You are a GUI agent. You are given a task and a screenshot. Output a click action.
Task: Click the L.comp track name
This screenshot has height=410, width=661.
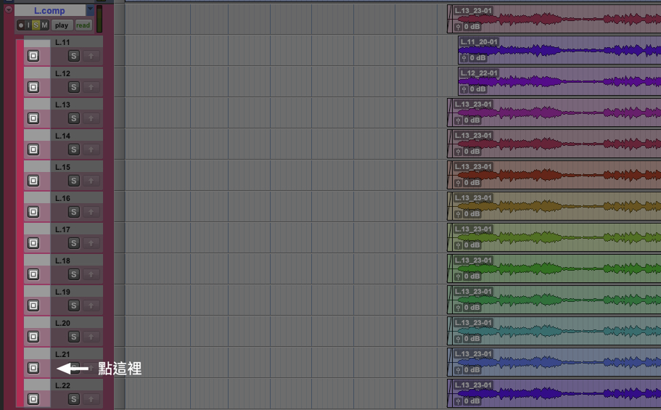click(x=49, y=10)
